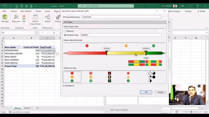Click the Accessibility investigate status icon
This screenshot has height=117, width=209.
[x=10, y=112]
